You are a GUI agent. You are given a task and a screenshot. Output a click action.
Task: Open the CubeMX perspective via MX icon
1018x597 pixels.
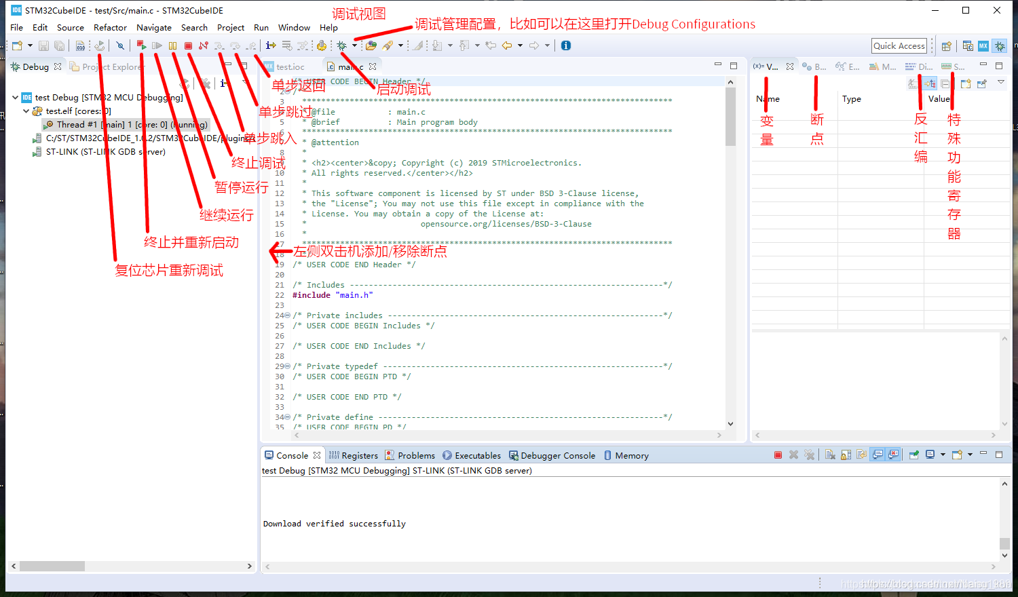coord(983,45)
